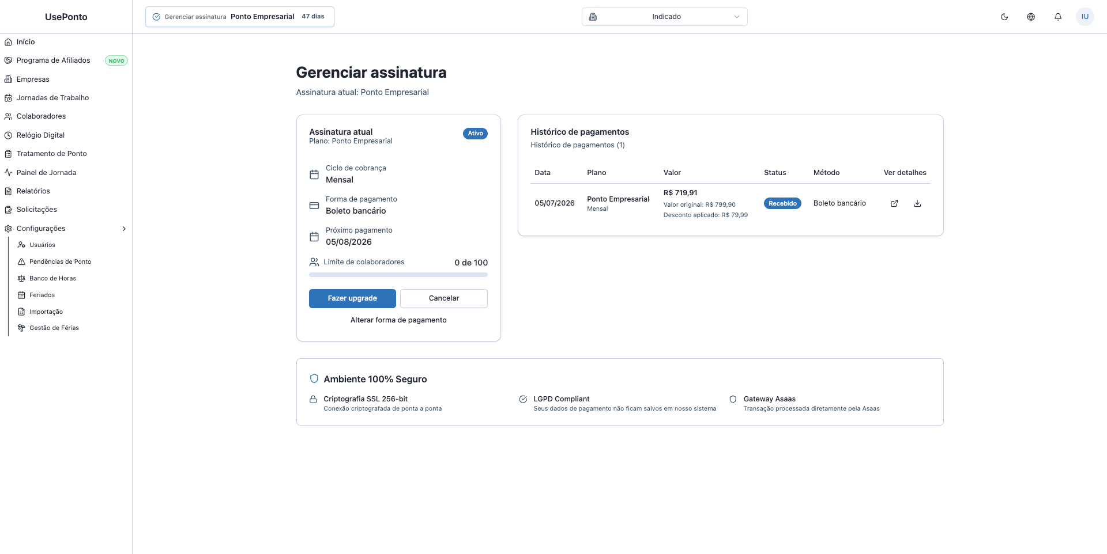Click Alterar forma de pagamento
Screen dimensions: 1107x554
[x=398, y=320]
